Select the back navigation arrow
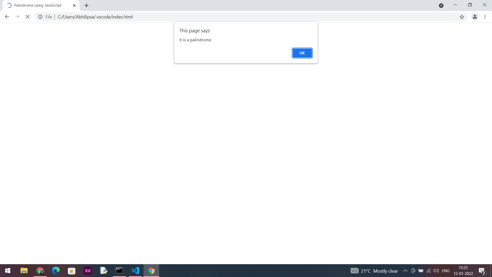 tap(7, 17)
